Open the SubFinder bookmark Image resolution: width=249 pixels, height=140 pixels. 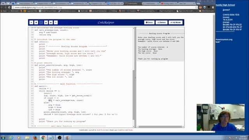[x=83, y=11]
